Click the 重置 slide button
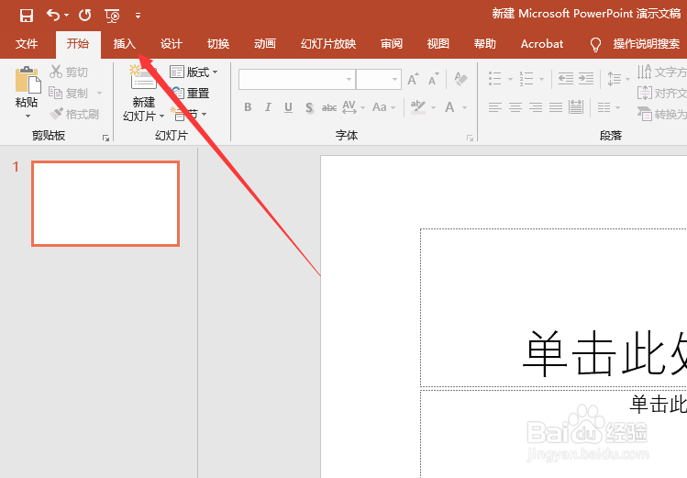687x478 pixels. tap(190, 93)
